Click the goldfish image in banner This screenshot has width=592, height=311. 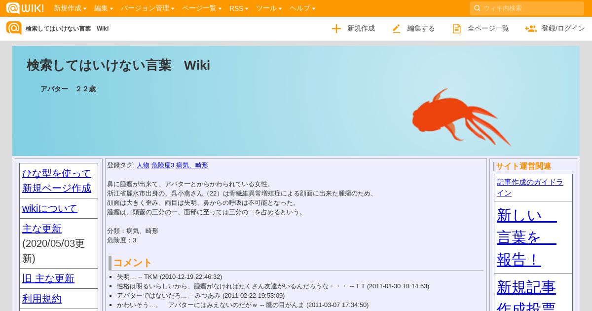[461, 117]
